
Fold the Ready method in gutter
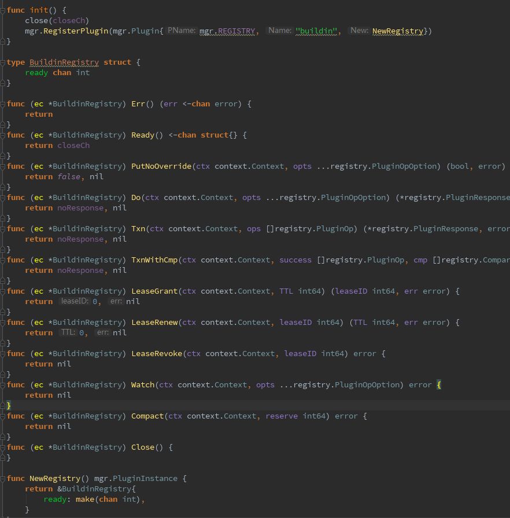(3, 135)
